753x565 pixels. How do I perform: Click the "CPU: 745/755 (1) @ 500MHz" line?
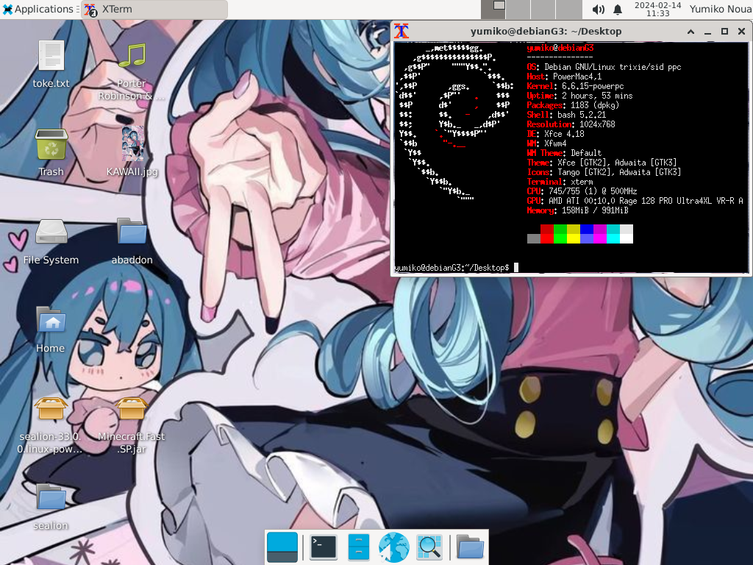pyautogui.click(x=582, y=191)
